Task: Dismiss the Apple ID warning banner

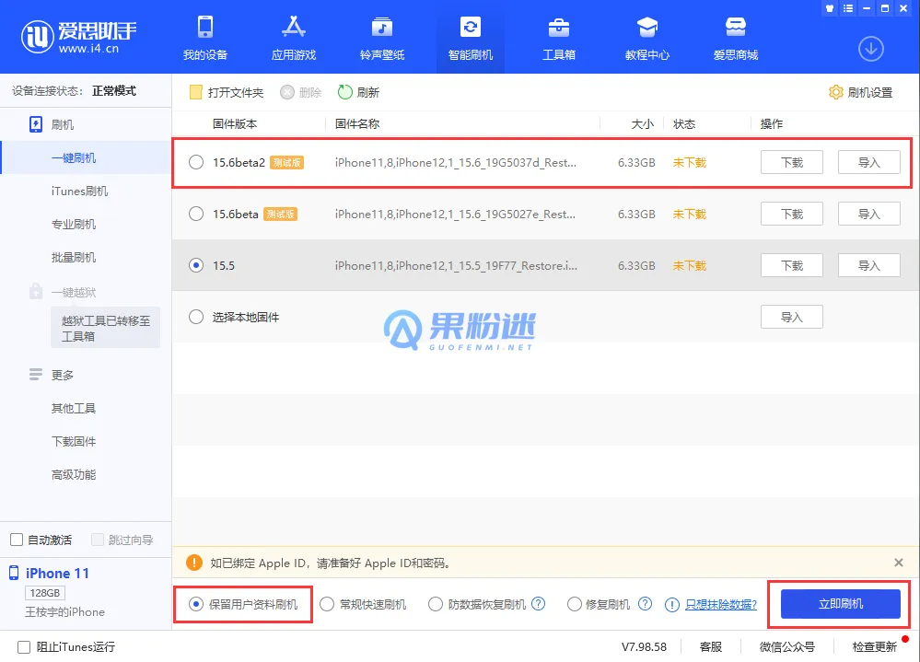Action: 899,563
